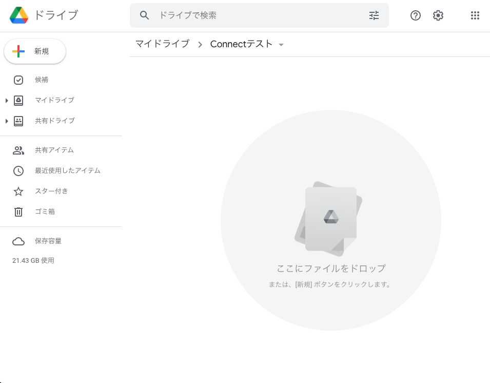Click the 21.43 GB 使用 storage text

33,261
